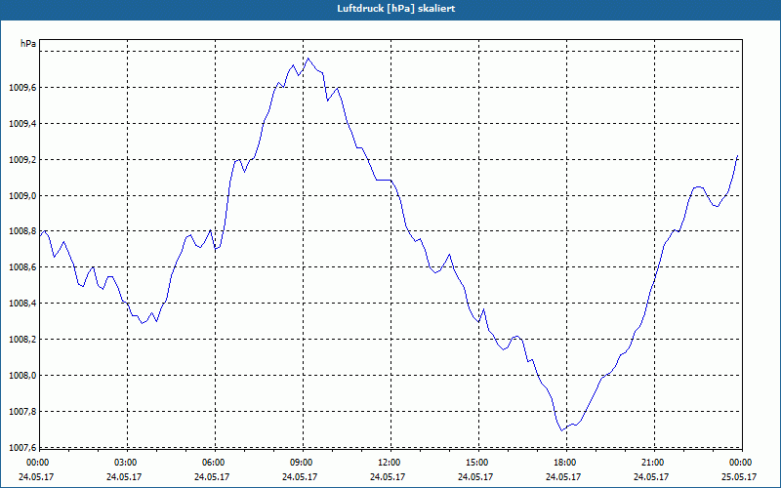The image size is (781, 488).
Task: Click the highest peak of the pressure curve
Action: [x=308, y=59]
